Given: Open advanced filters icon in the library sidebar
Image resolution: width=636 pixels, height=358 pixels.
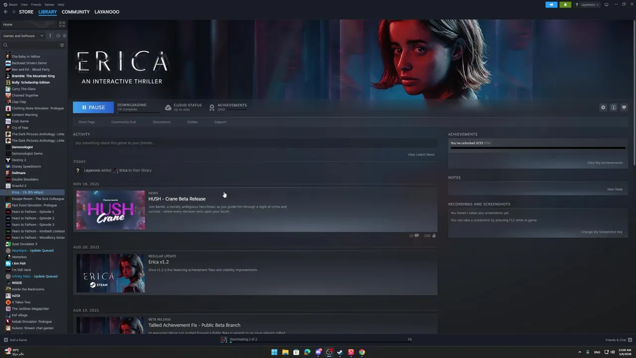Looking at the screenshot, I should coord(62,45).
